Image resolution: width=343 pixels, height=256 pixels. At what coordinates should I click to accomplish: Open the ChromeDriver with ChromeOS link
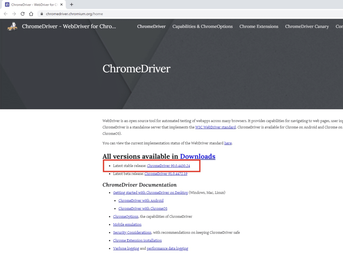click(x=143, y=209)
